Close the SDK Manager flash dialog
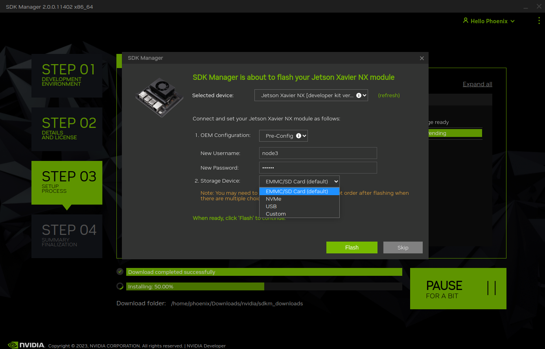The width and height of the screenshot is (545, 349). (422, 58)
